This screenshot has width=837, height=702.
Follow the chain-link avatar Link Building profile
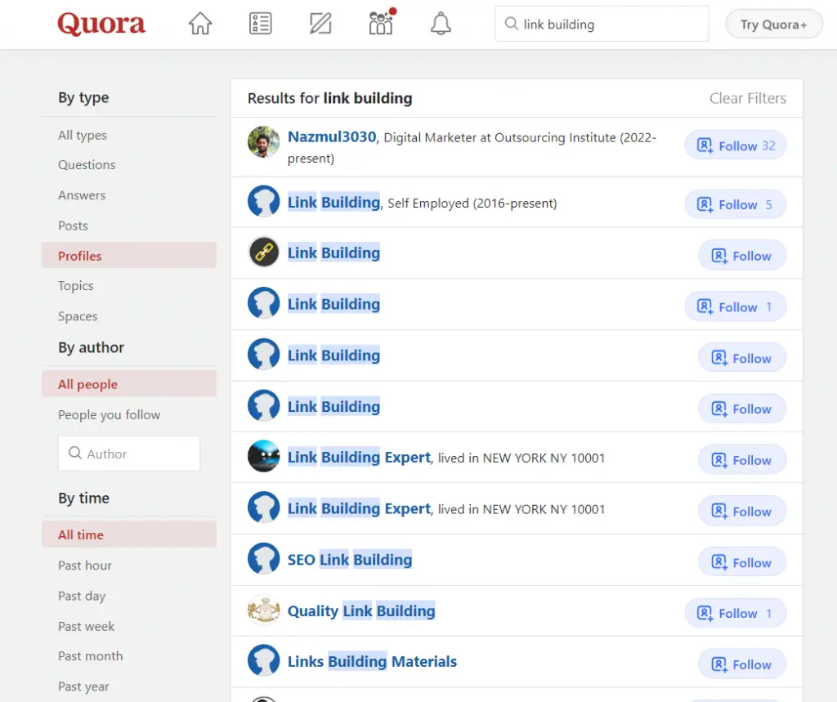pyautogui.click(x=742, y=255)
